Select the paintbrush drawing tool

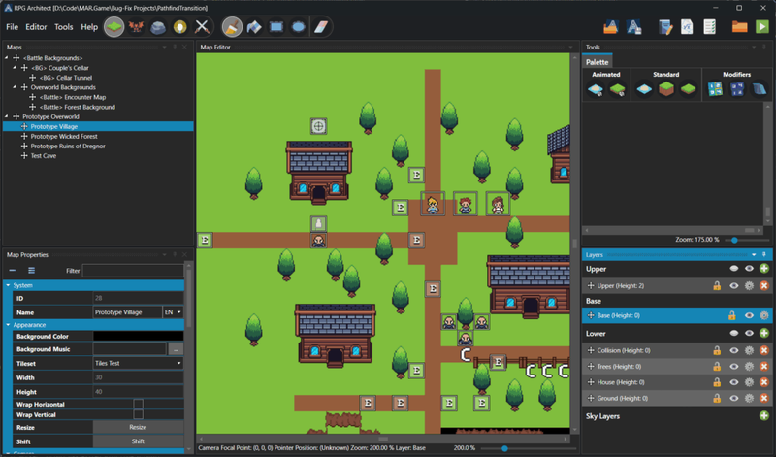click(x=233, y=26)
